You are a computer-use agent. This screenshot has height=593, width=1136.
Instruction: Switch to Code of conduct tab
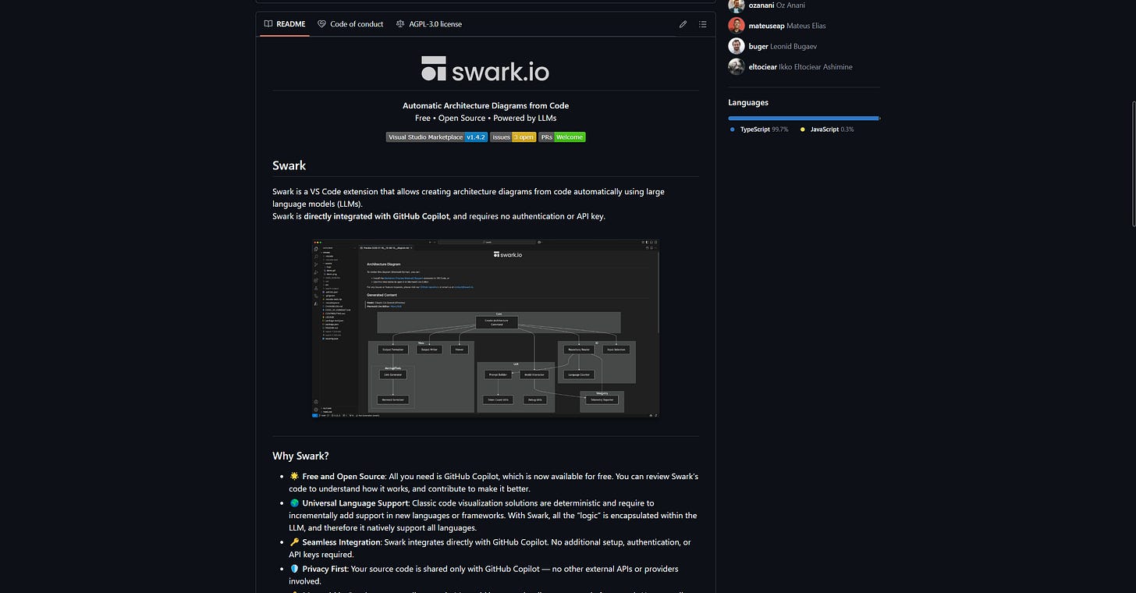[x=350, y=24]
